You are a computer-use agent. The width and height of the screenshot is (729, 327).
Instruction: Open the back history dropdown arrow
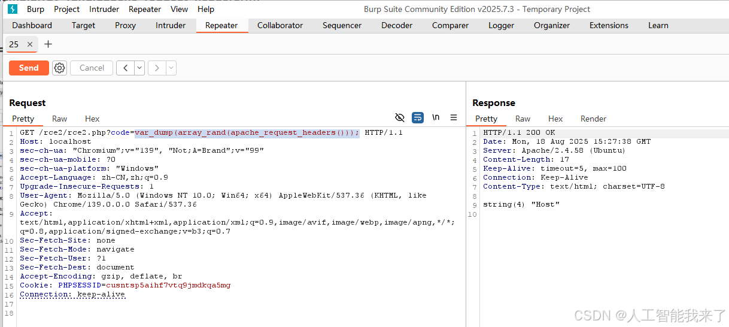(139, 68)
